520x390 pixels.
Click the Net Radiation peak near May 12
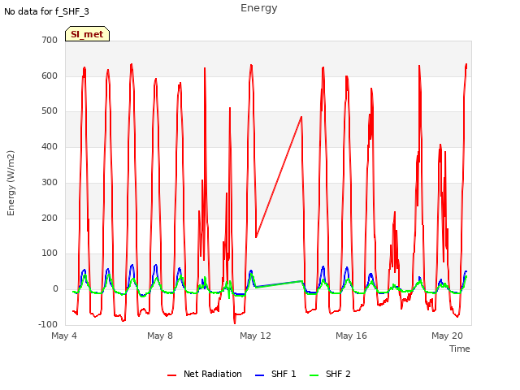(x=251, y=65)
